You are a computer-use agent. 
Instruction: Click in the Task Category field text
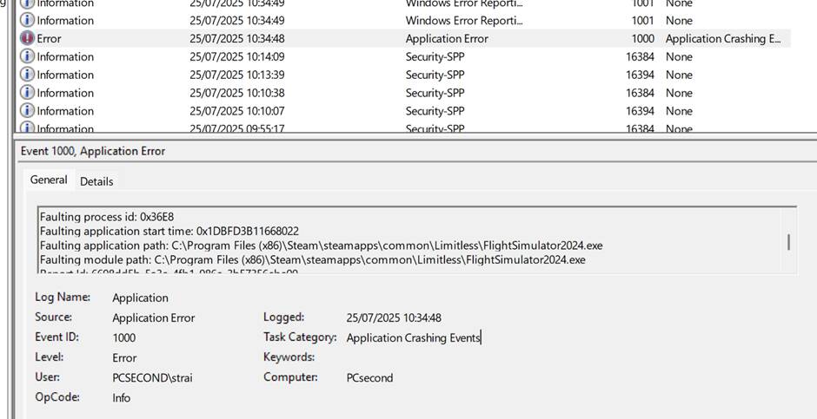coord(413,338)
